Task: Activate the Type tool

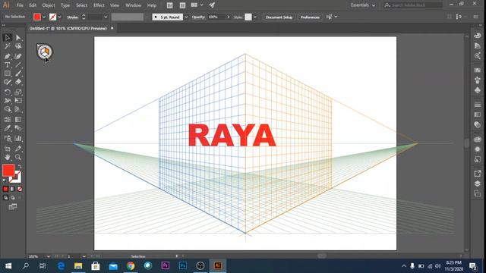Action: (x=8, y=65)
